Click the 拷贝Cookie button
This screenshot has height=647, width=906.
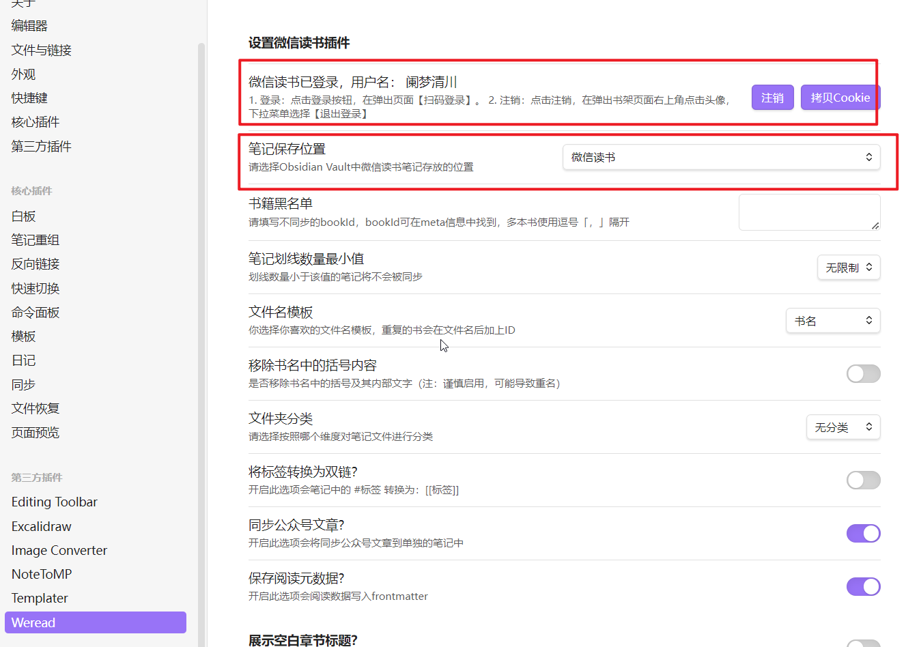click(x=840, y=98)
